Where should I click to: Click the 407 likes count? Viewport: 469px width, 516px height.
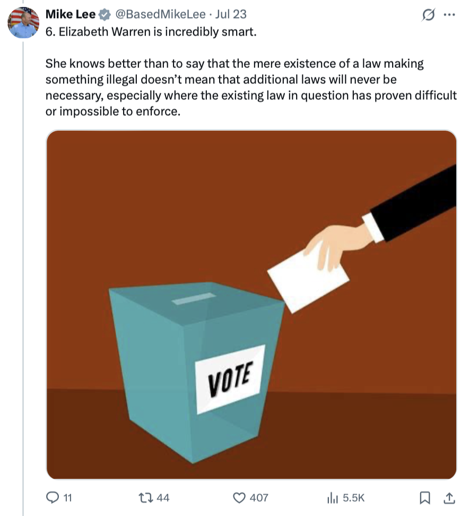tap(259, 498)
